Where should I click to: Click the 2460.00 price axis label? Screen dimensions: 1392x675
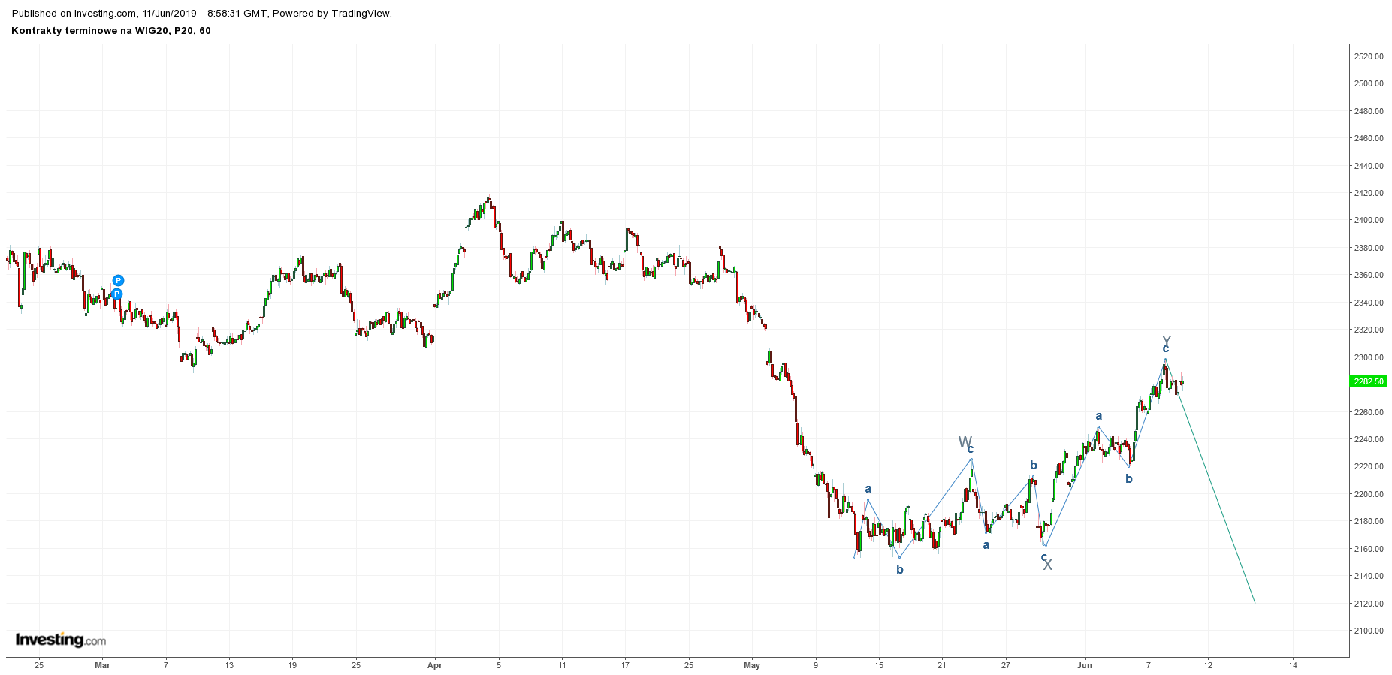coord(1369,138)
